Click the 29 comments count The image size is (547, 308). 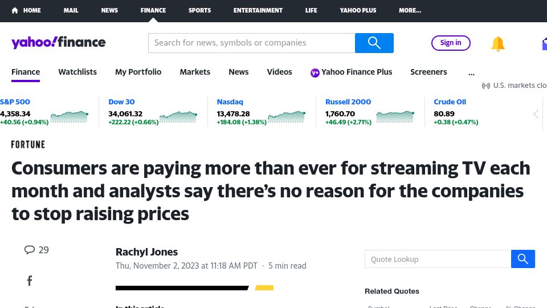coord(44,250)
